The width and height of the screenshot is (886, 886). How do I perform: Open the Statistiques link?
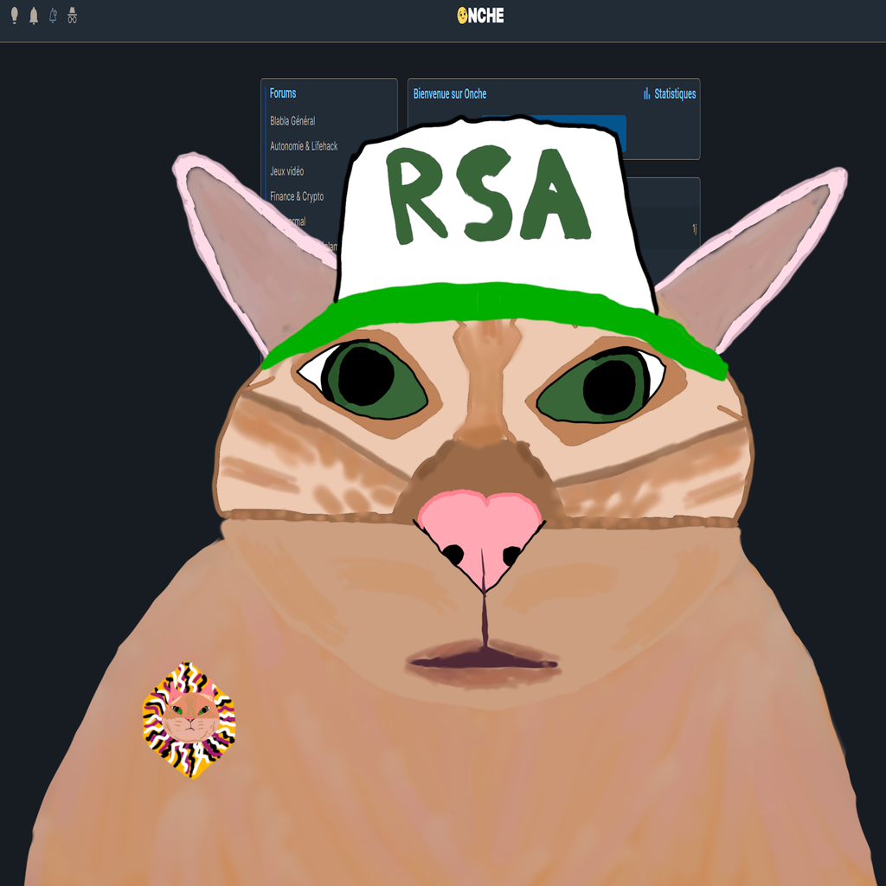tap(675, 93)
